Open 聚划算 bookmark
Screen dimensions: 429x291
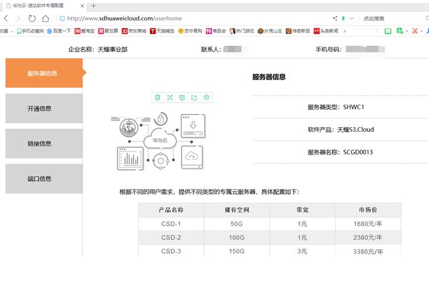[x=108, y=31]
